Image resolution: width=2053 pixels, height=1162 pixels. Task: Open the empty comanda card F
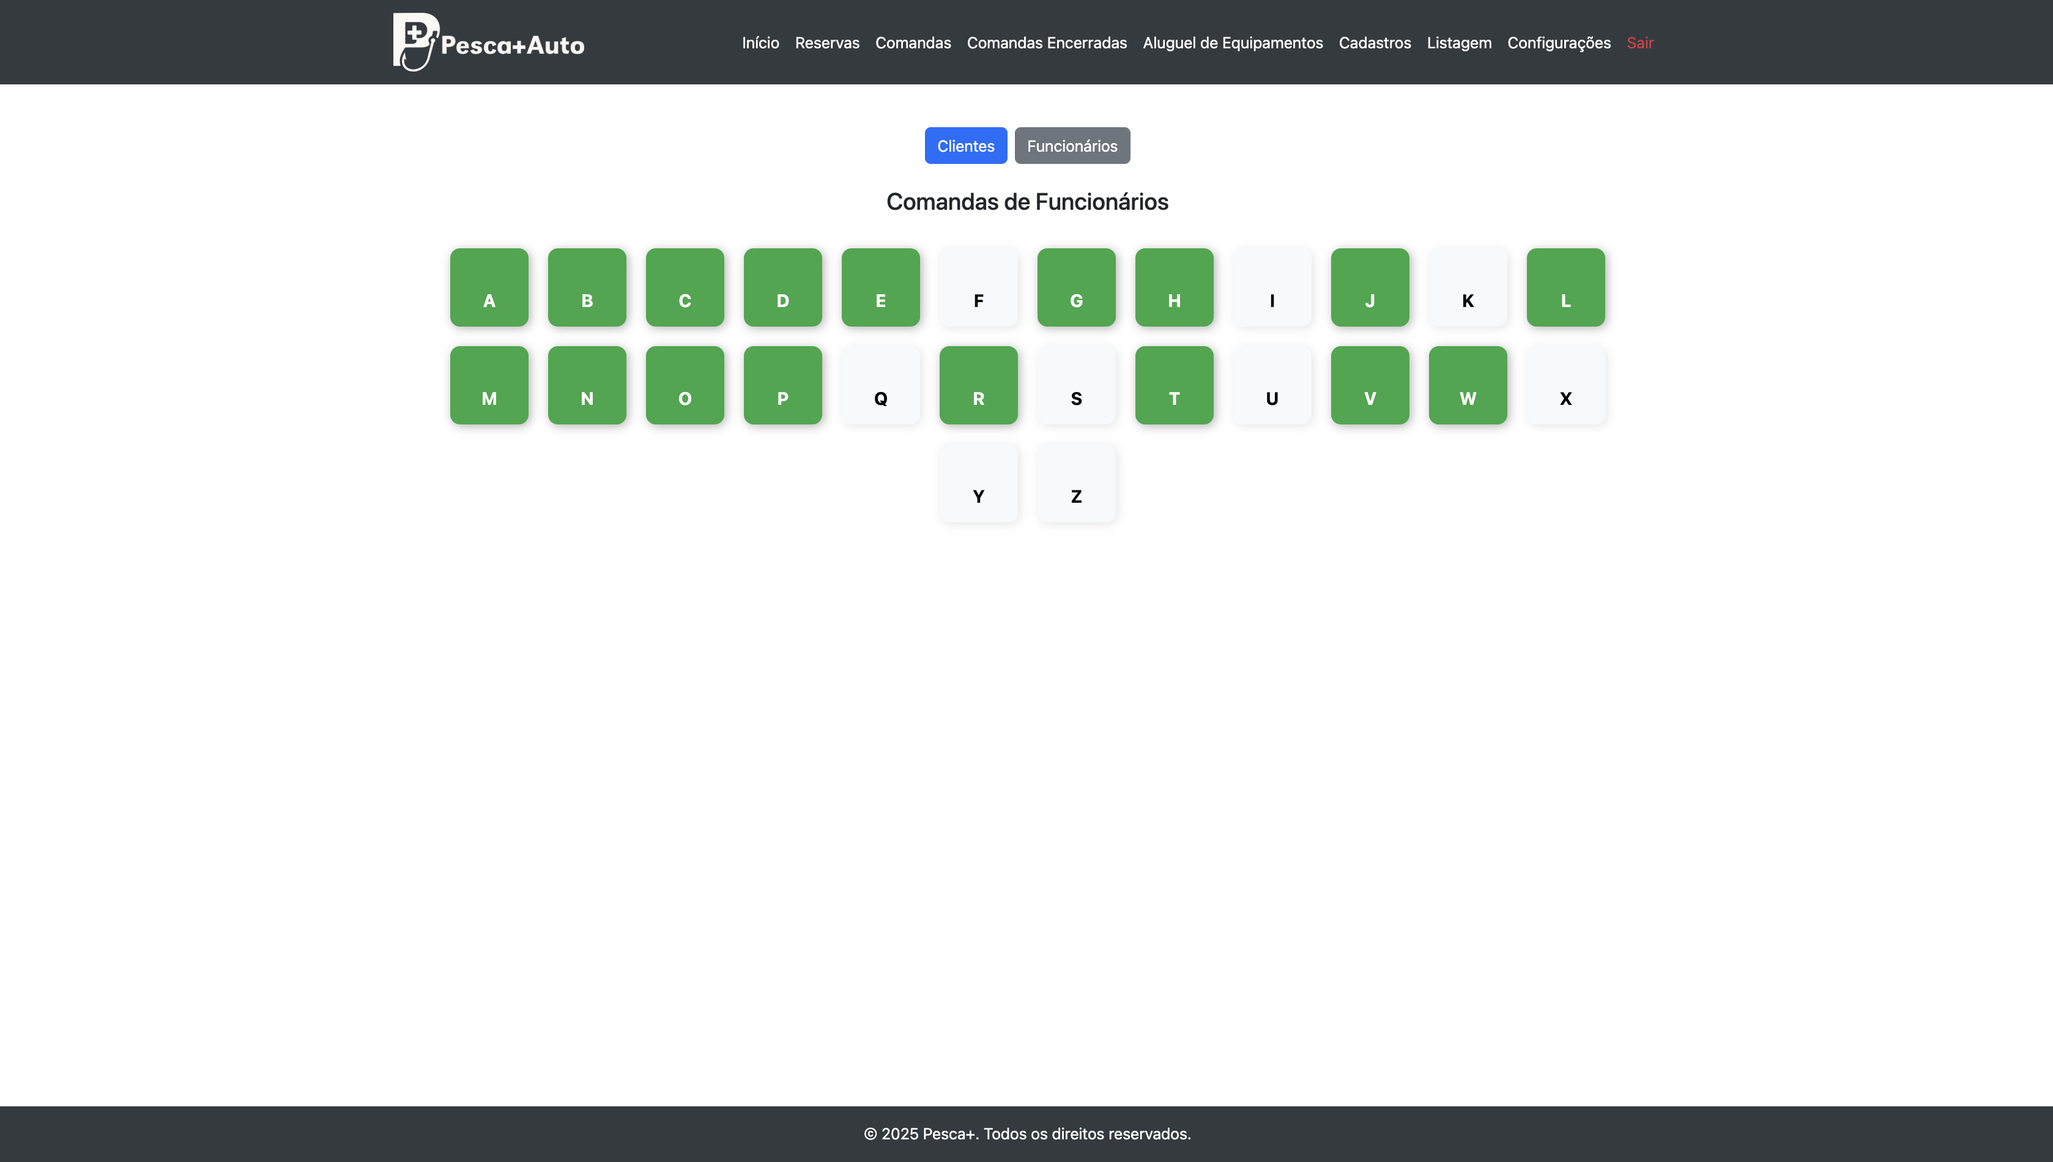click(978, 287)
